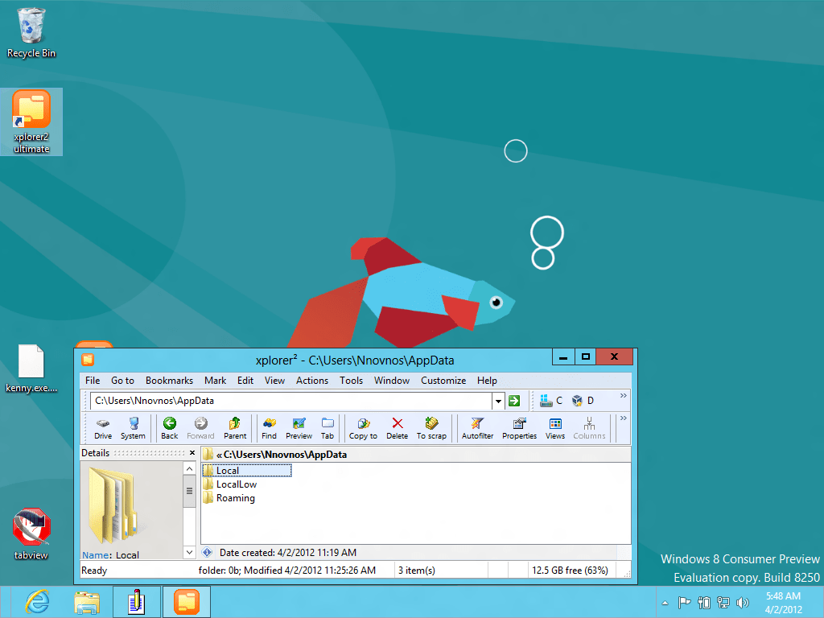The width and height of the screenshot is (824, 618).
Task: Click the Views toolbar icon
Action: 555,428
